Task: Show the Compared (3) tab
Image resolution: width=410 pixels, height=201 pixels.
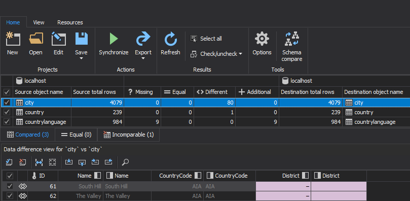Action: pyautogui.click(x=28, y=135)
